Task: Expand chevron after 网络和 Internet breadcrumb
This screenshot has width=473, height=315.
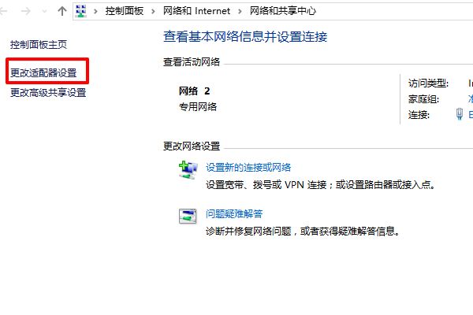Action: [240, 12]
